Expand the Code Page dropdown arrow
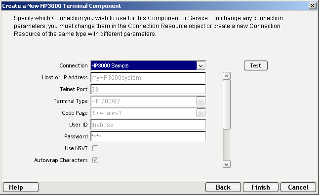The width and height of the screenshot is (319, 195). pyautogui.click(x=201, y=113)
